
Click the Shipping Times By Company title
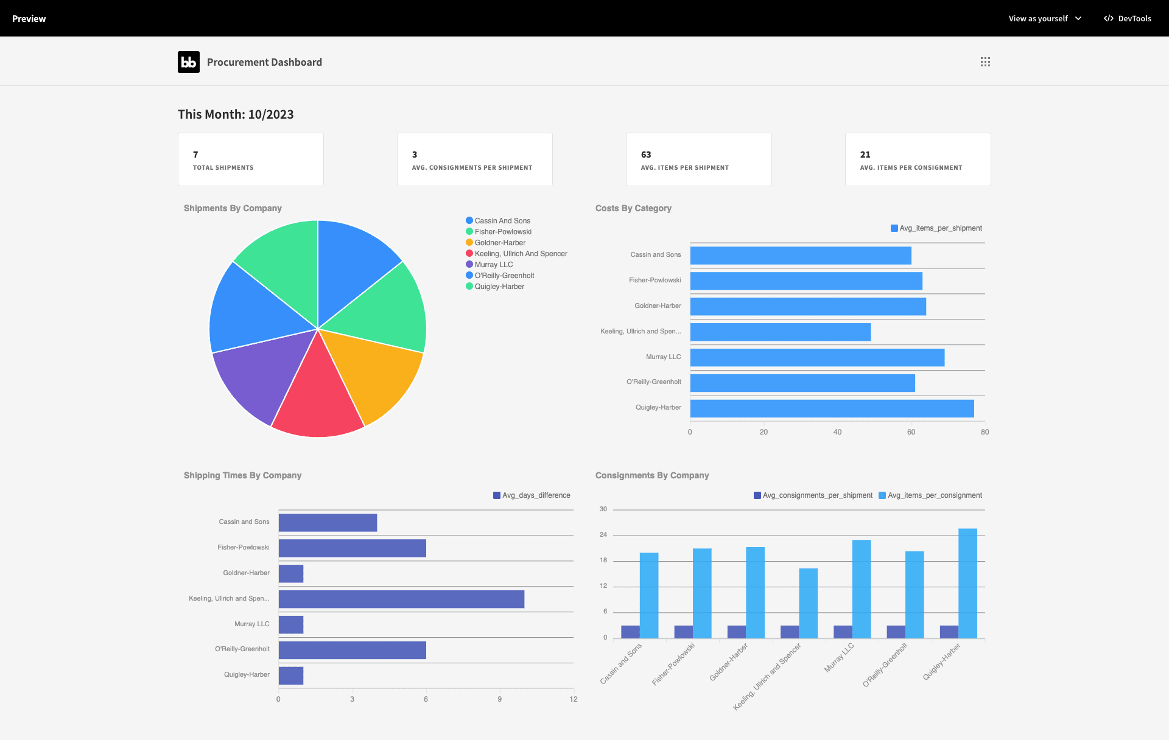(242, 475)
